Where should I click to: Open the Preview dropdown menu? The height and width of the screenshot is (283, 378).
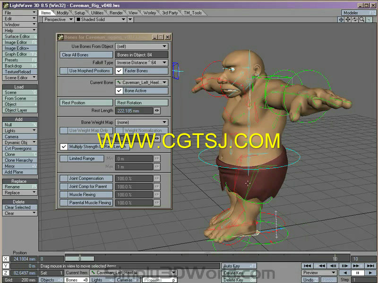(319, 273)
